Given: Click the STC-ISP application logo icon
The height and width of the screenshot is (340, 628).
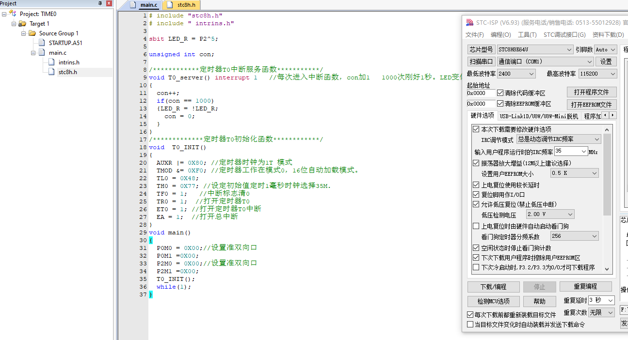Looking at the screenshot, I should (x=469, y=22).
